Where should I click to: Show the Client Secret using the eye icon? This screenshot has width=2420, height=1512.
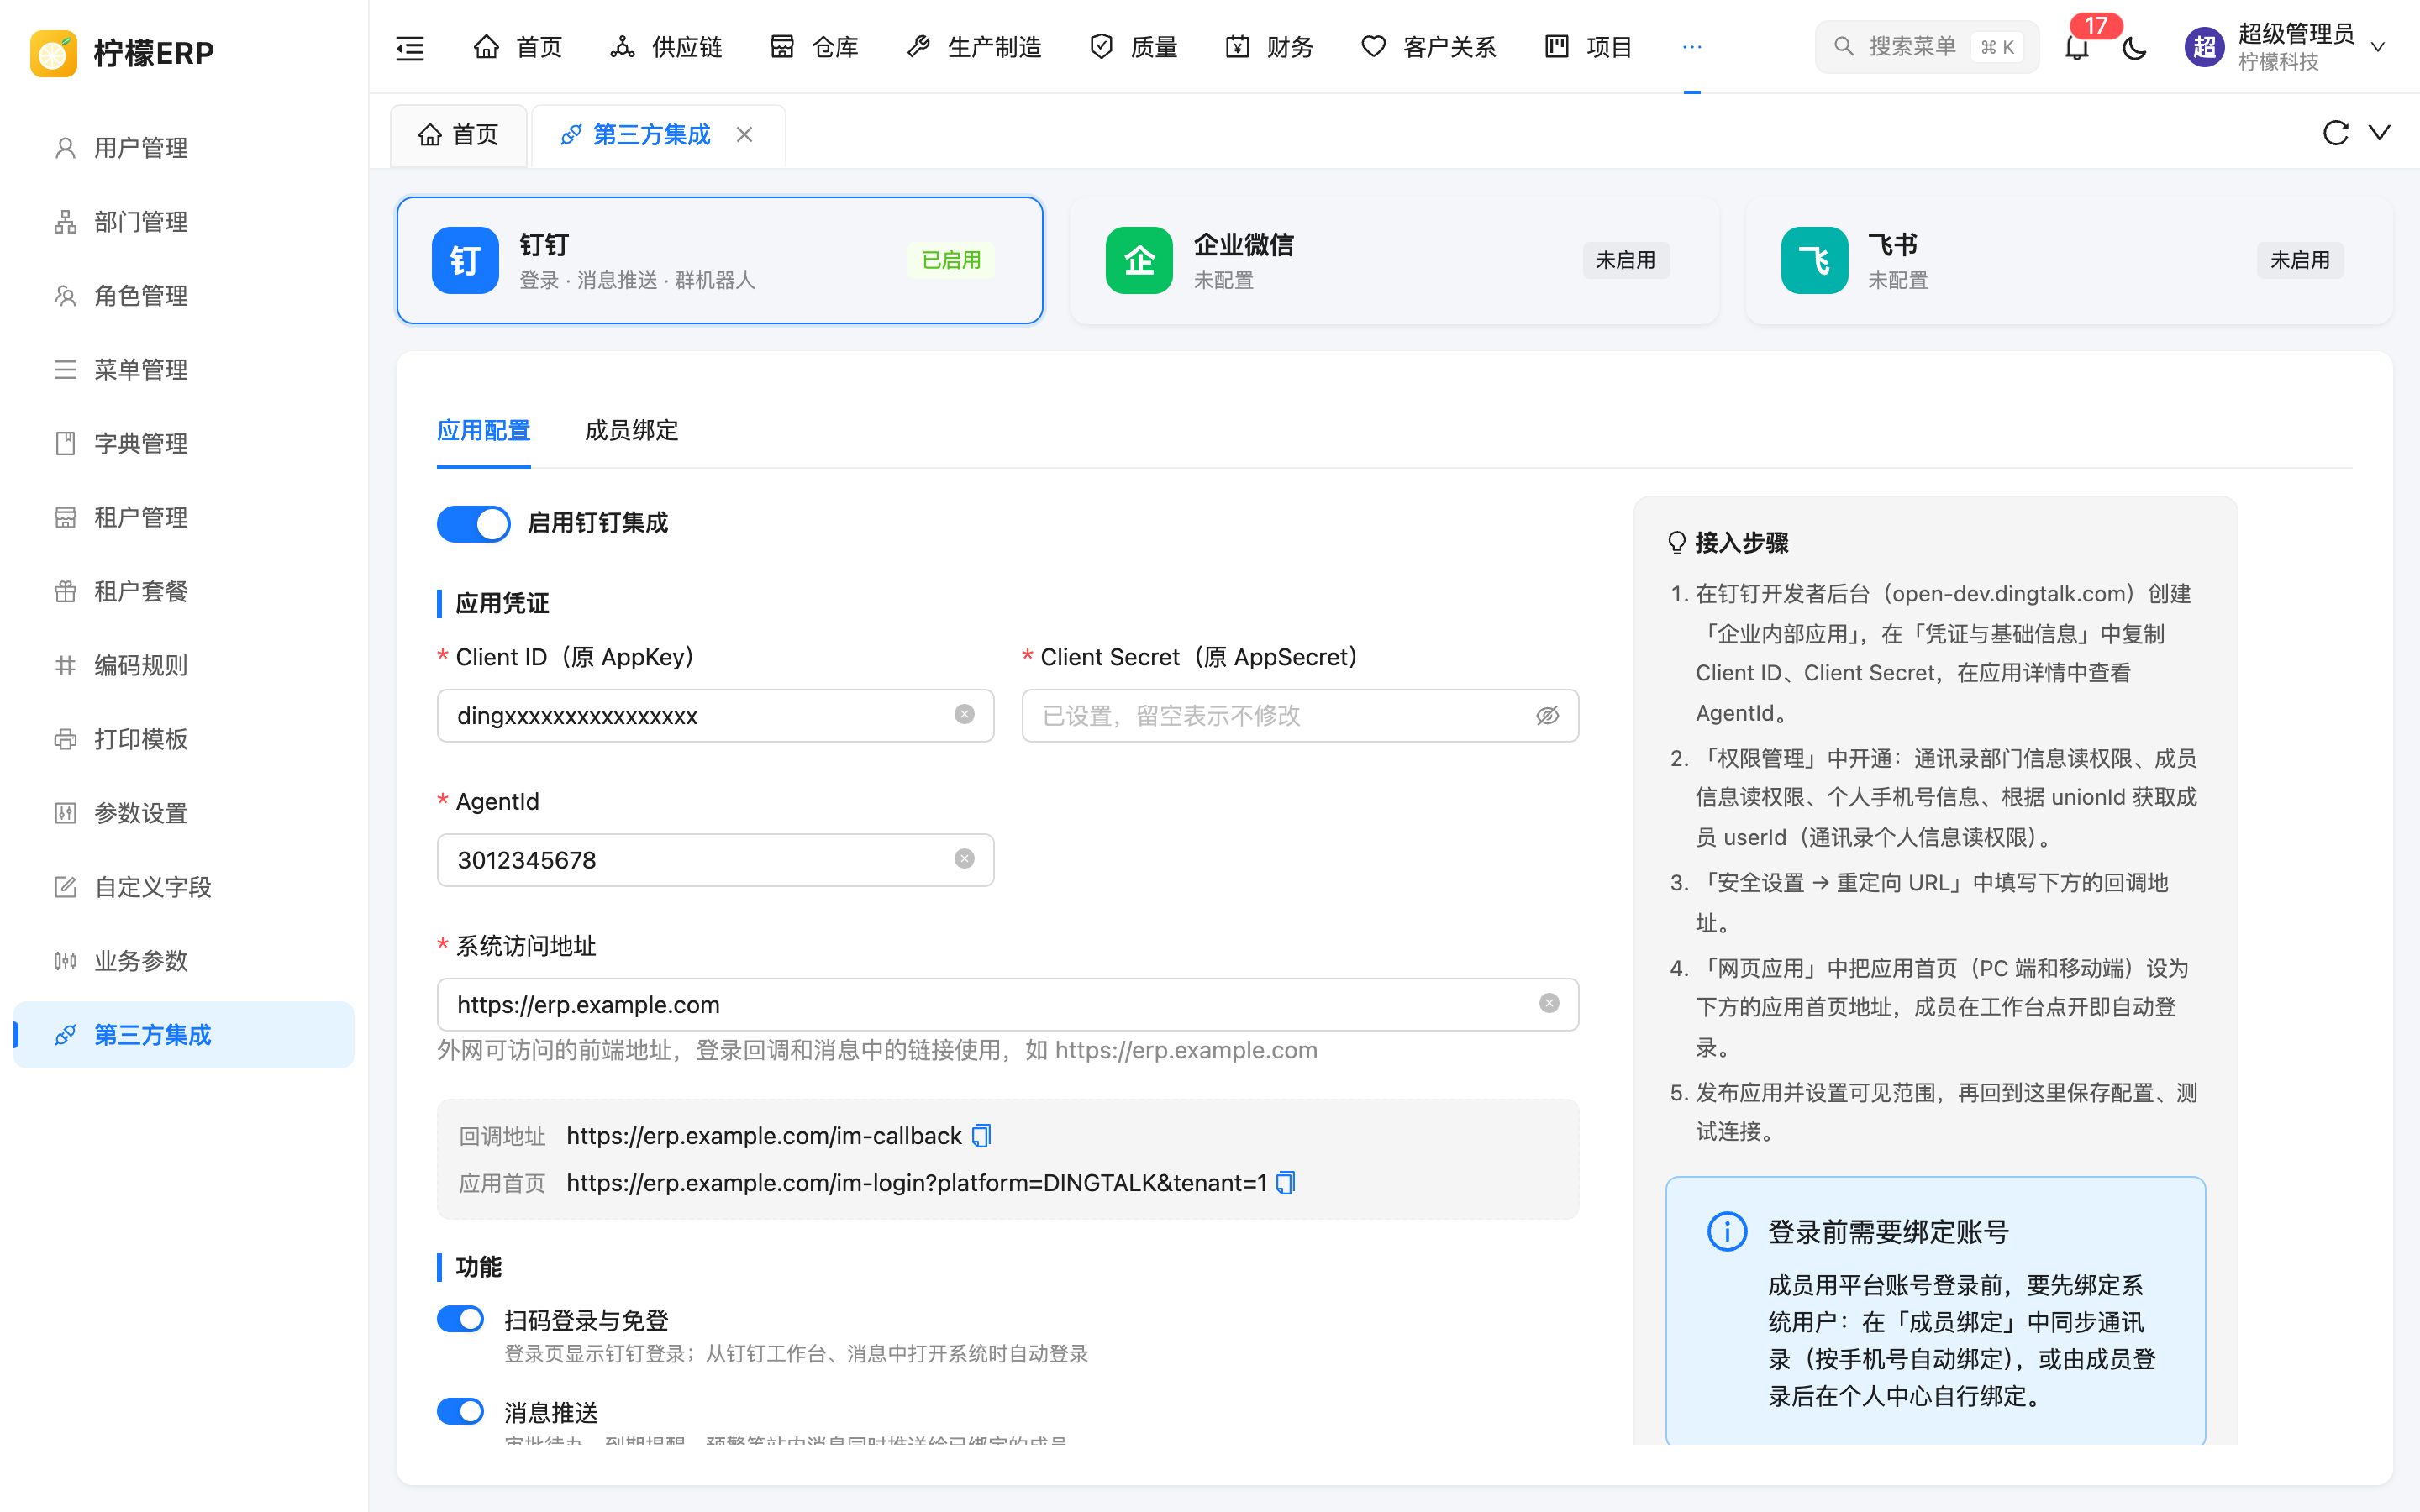pyautogui.click(x=1547, y=715)
